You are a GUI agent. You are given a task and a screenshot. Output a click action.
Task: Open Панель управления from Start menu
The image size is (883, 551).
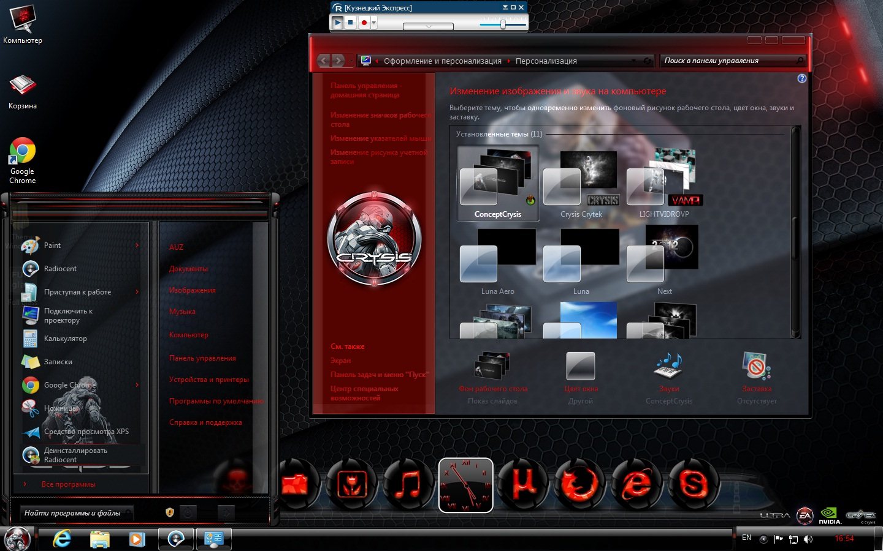click(x=202, y=358)
